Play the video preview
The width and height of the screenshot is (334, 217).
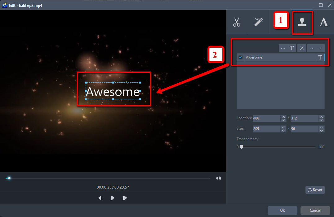(113, 198)
